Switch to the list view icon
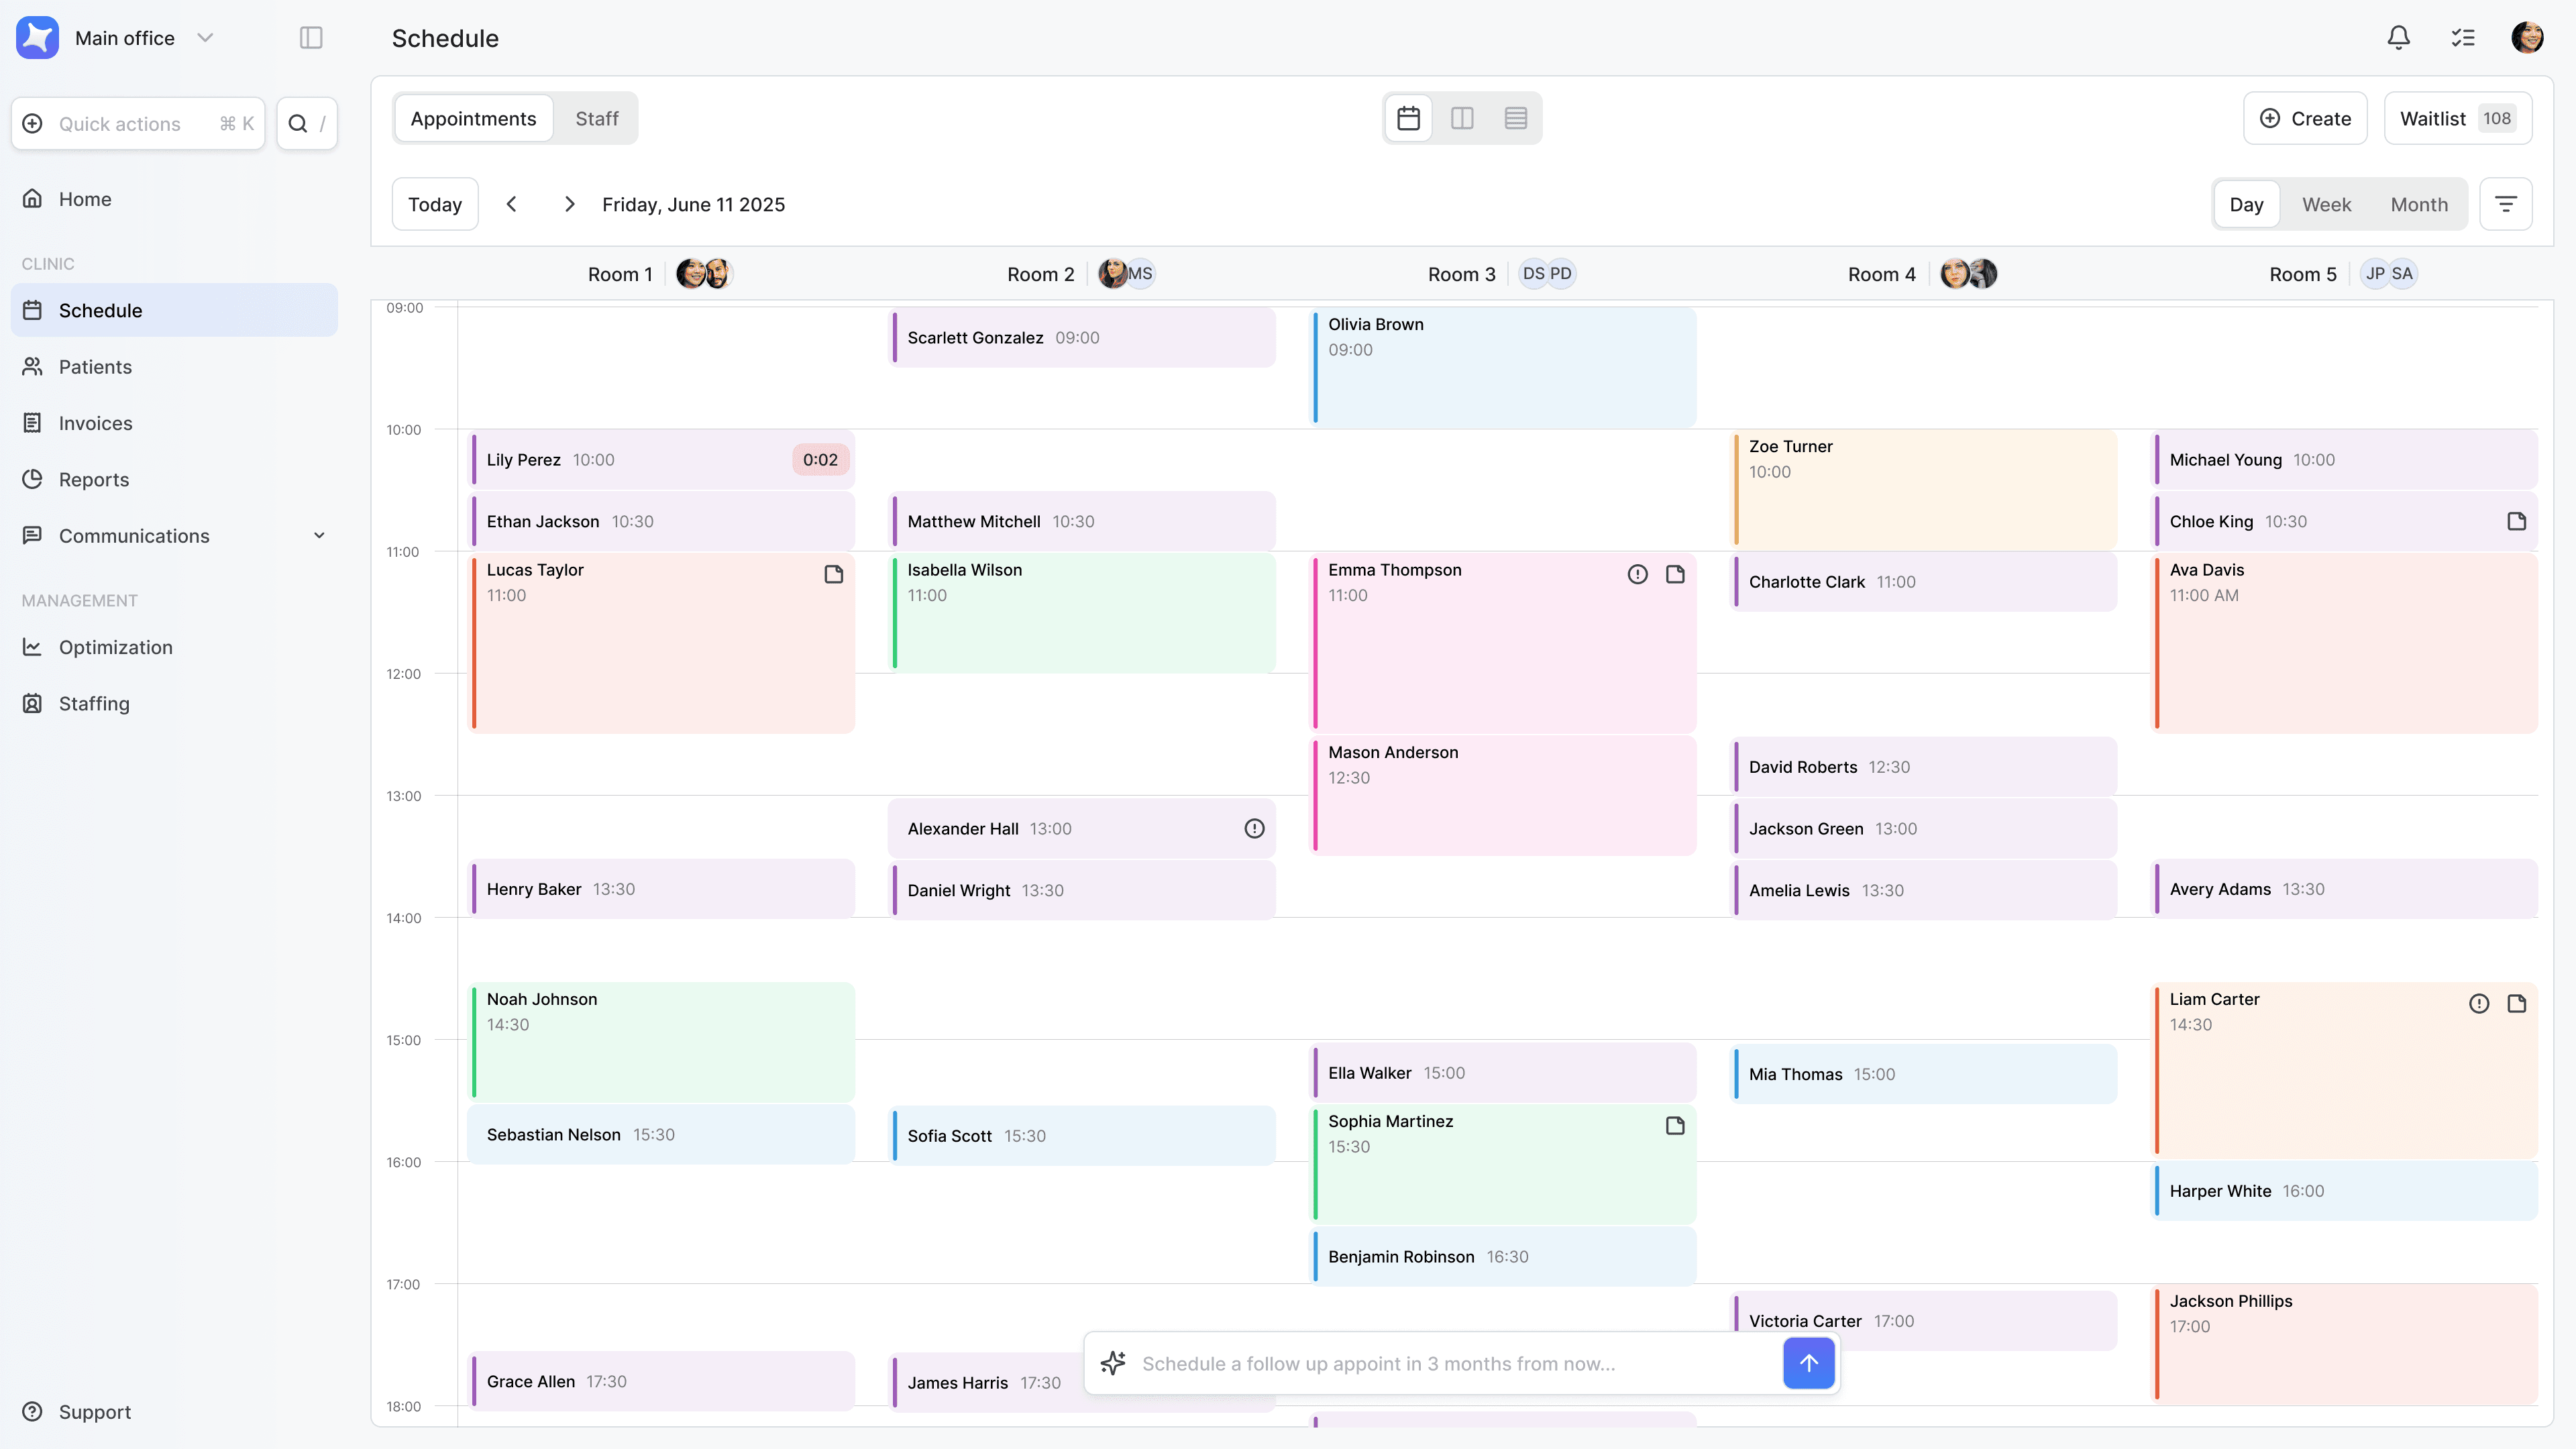The height and width of the screenshot is (1449, 2576). [x=1515, y=118]
